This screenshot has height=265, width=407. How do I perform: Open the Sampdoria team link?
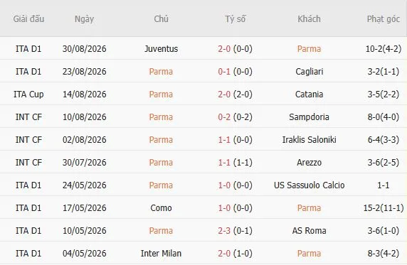pyautogui.click(x=309, y=117)
